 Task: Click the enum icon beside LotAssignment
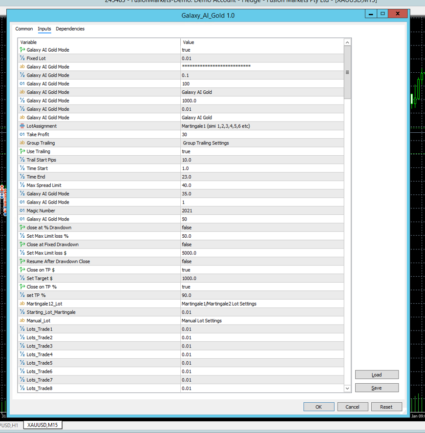pos(22,126)
